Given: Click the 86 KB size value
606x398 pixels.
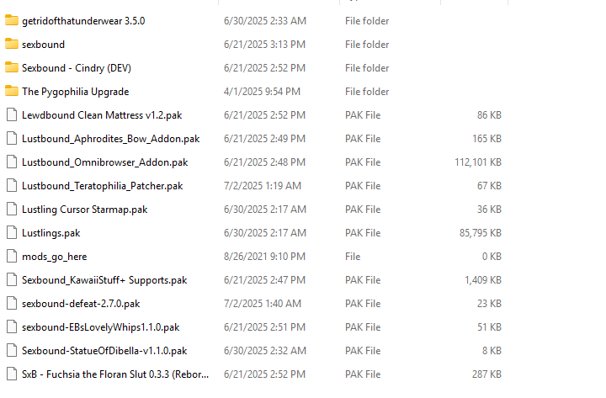Looking at the screenshot, I should coord(489,115).
